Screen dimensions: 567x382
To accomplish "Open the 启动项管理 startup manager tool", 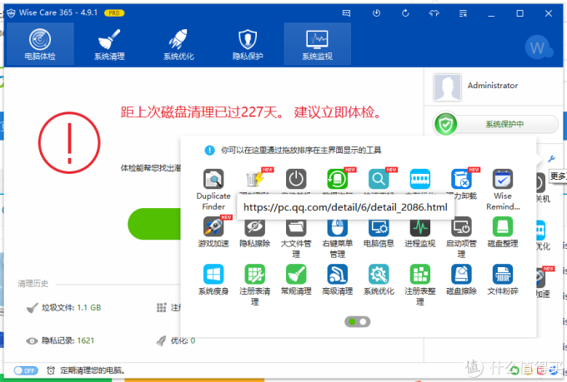I will pos(461,237).
